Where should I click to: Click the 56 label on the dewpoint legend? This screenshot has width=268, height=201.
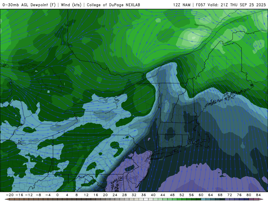pos(191,195)
